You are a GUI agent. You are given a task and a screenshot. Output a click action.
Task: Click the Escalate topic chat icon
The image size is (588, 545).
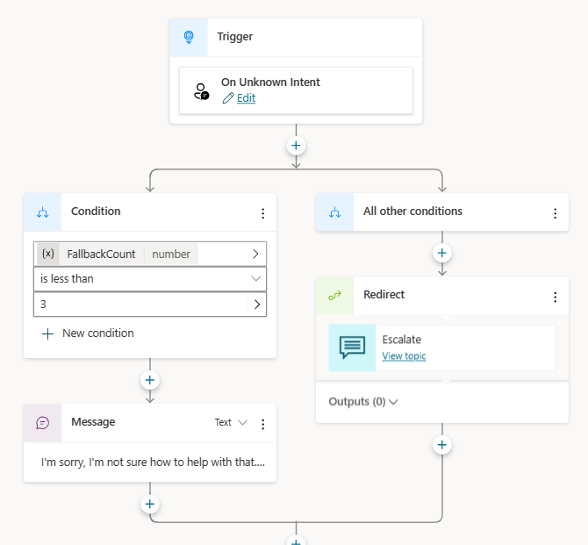click(x=352, y=348)
